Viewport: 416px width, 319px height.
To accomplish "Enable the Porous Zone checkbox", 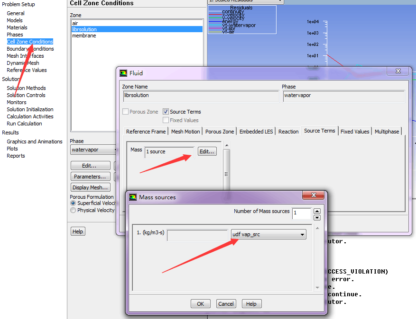I will tap(126, 111).
